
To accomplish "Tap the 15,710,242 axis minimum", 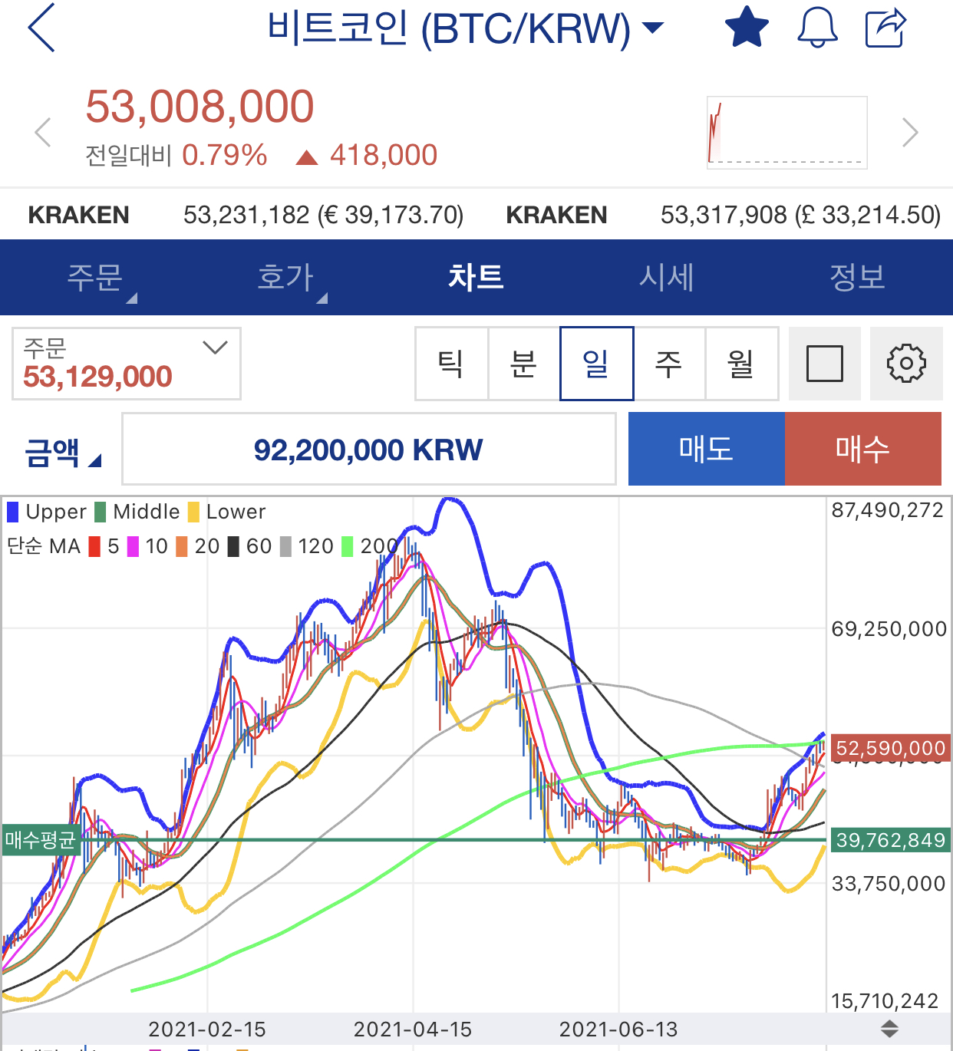I will (x=885, y=1001).
